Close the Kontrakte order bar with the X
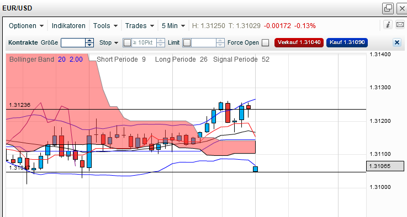407x217 pixels. (x=397, y=42)
